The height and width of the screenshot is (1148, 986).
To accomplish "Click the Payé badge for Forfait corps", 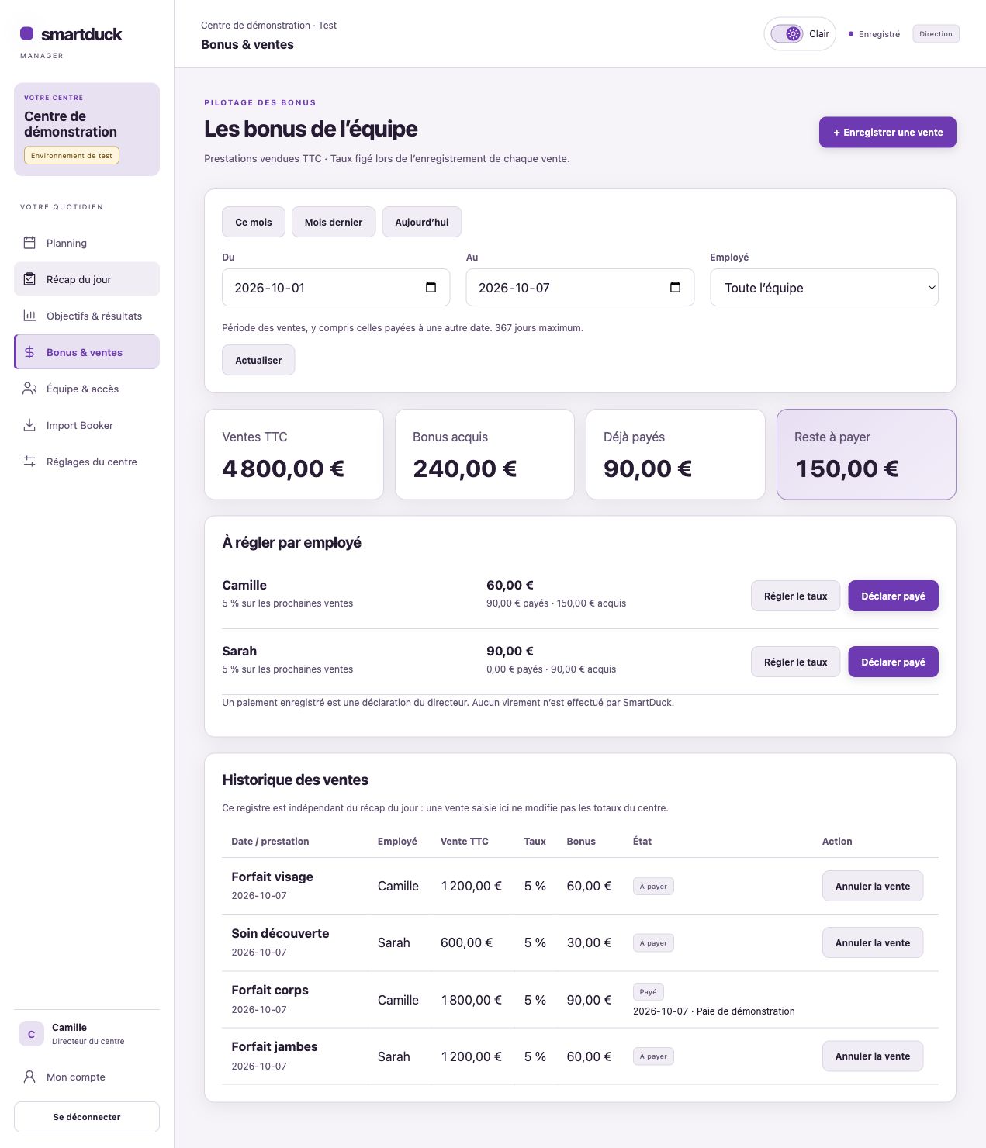I will click(x=649, y=991).
